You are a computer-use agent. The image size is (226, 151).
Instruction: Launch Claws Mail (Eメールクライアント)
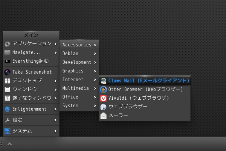tap(145, 81)
